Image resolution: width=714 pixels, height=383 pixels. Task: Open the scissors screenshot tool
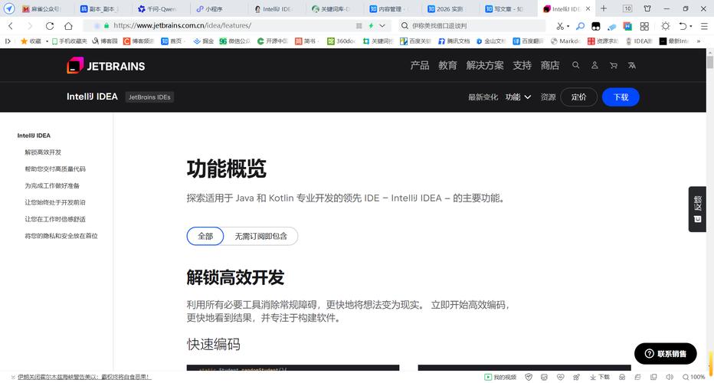point(560,26)
